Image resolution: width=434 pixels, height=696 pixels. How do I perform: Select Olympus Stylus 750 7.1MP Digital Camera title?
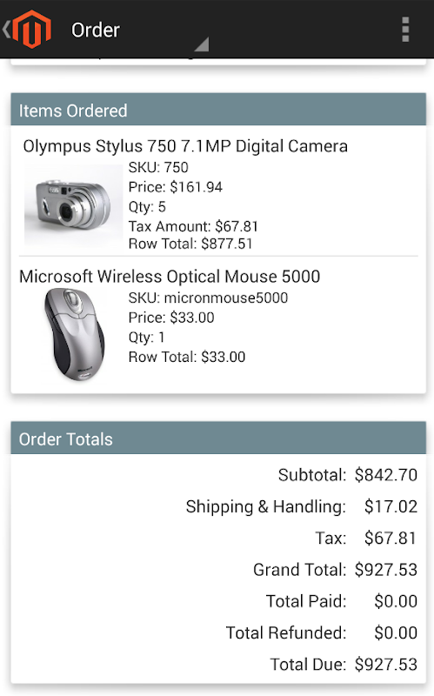(x=185, y=146)
